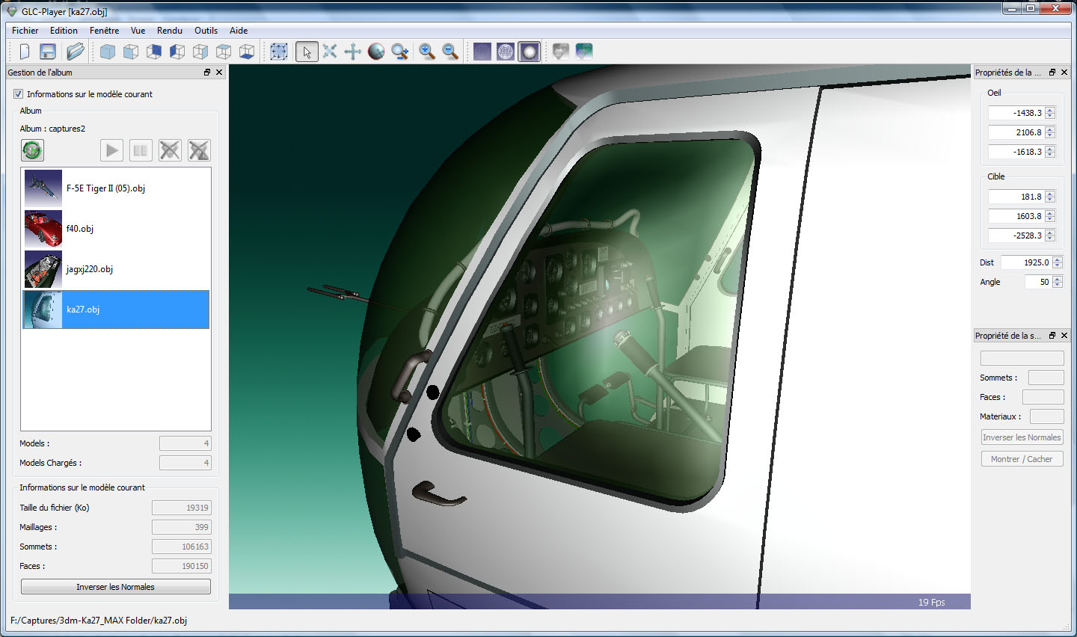Click the F-5E Tiger jet thumbnail

[x=43, y=188]
